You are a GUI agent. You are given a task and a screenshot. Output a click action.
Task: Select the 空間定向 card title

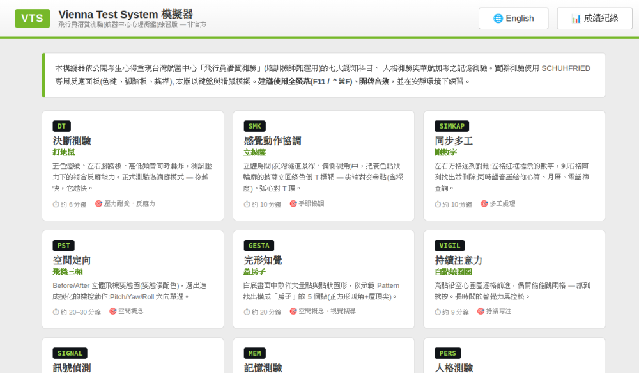(72, 260)
